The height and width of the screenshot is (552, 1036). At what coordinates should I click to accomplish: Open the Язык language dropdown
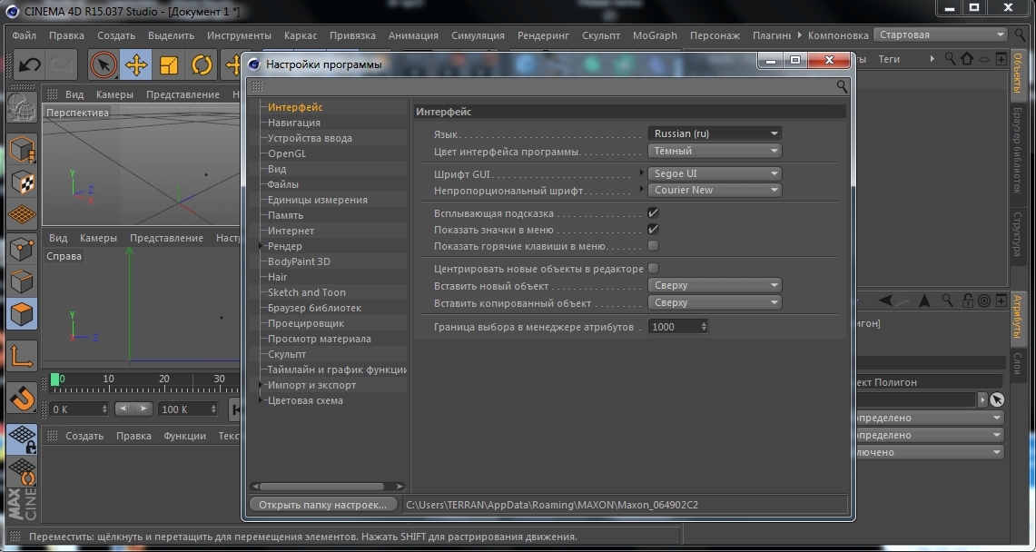(x=715, y=133)
